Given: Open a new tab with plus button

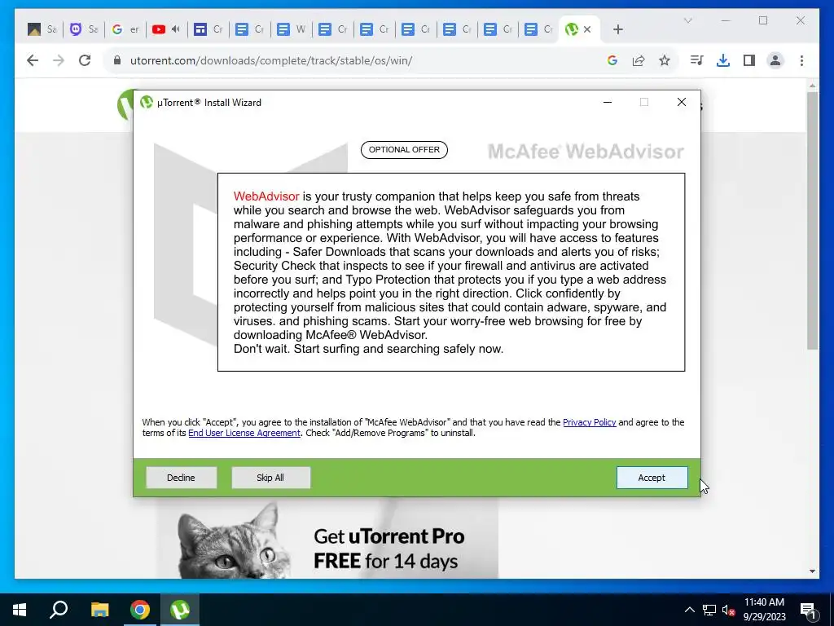Looking at the screenshot, I should tap(617, 29).
